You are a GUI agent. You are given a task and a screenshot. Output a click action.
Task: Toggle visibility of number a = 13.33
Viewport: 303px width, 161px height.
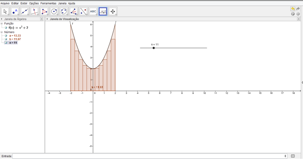tap(6, 36)
